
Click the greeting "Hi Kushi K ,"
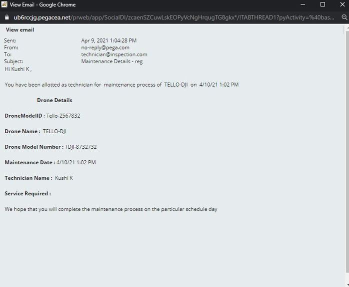18,69
